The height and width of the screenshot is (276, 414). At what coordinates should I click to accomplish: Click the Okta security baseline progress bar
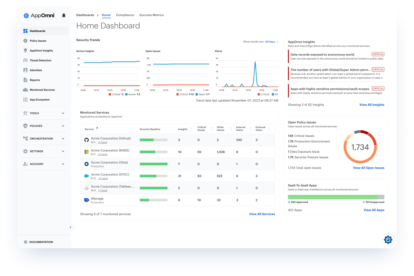tap(153, 164)
